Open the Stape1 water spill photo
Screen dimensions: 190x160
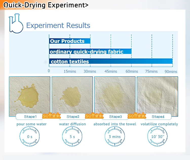(x=30, y=96)
